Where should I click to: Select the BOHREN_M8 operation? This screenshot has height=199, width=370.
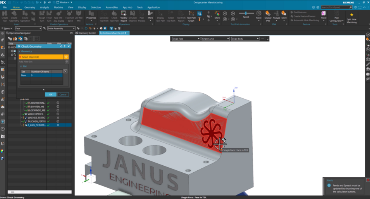point(37,106)
